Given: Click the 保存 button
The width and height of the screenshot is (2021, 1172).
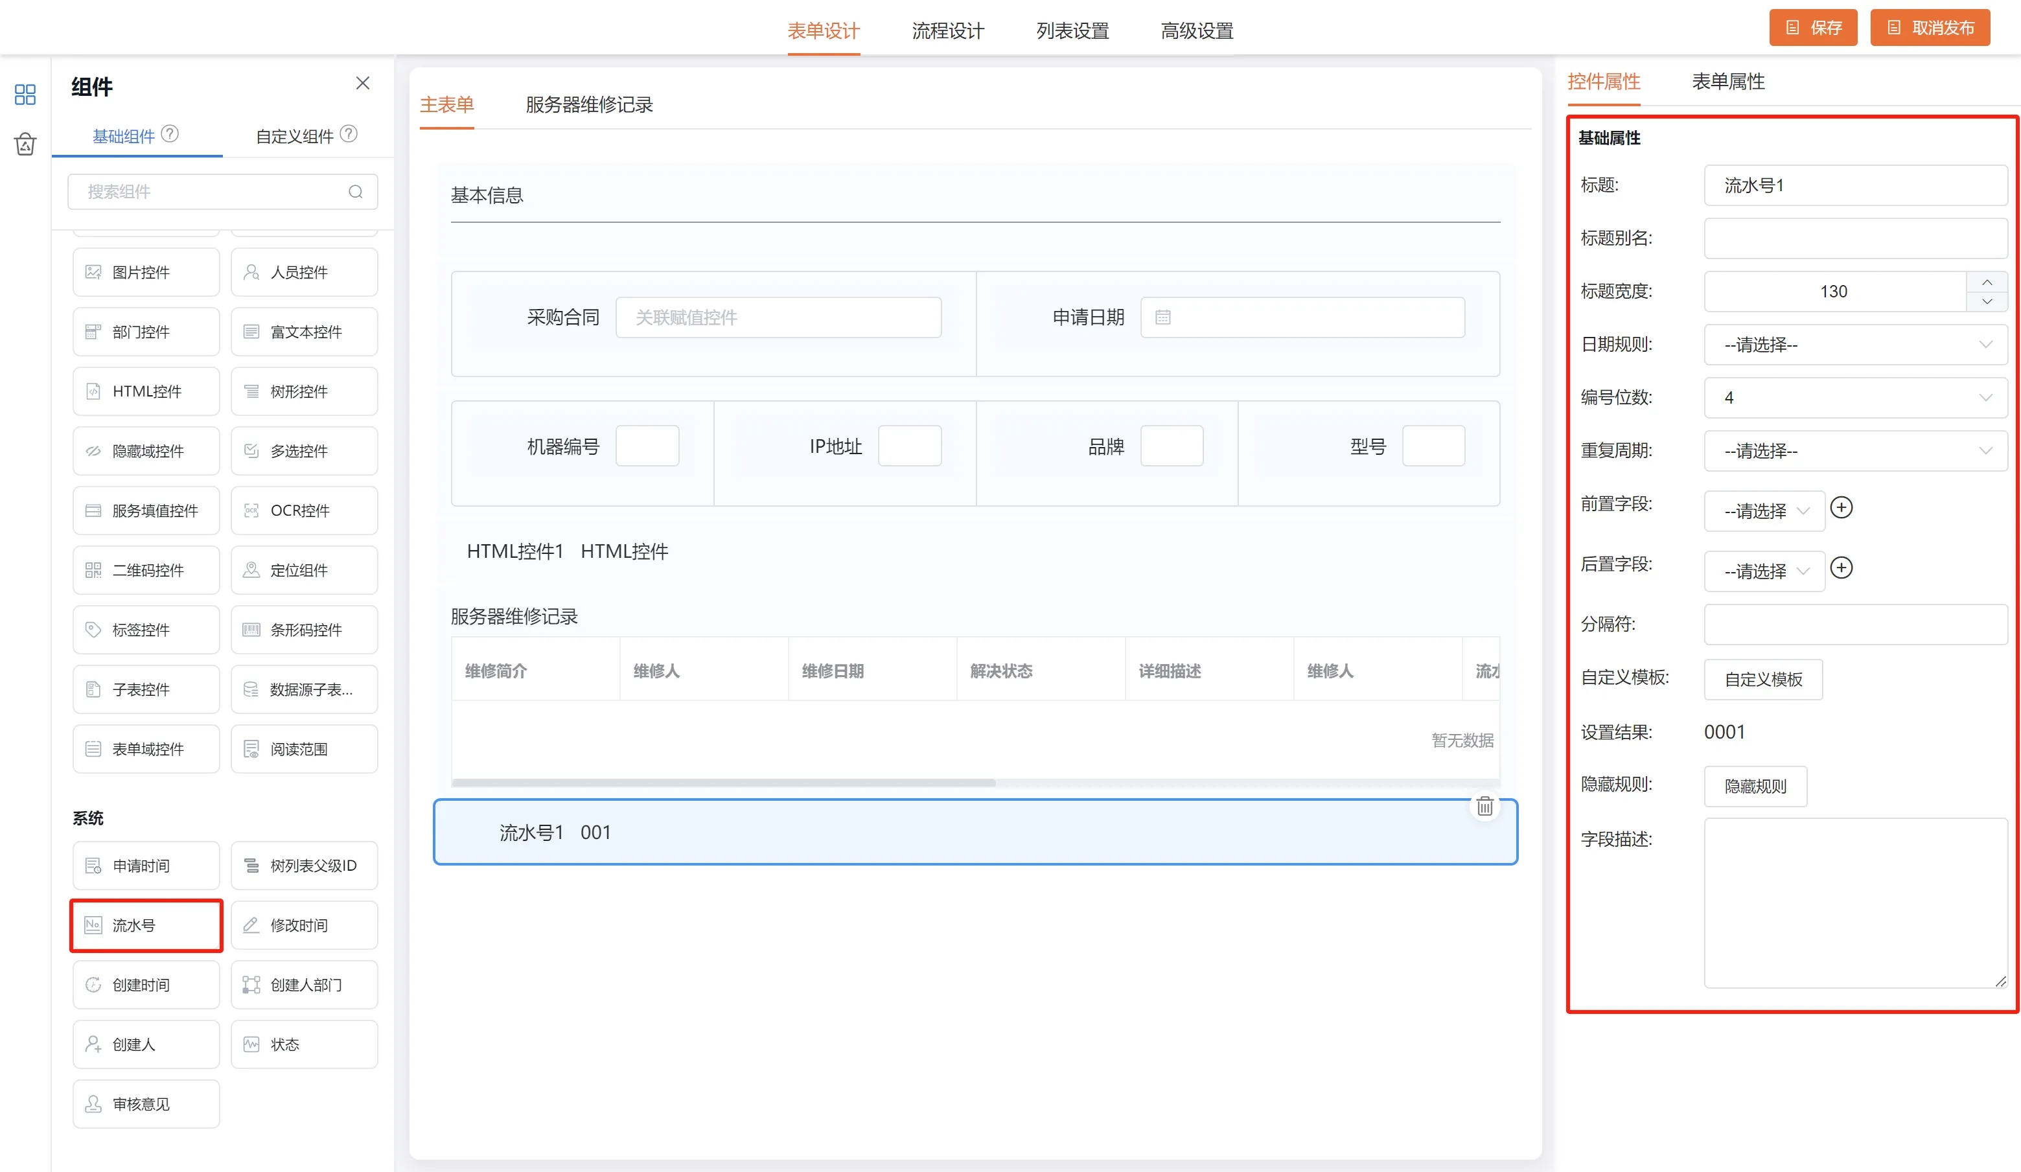Looking at the screenshot, I should coord(1812,28).
